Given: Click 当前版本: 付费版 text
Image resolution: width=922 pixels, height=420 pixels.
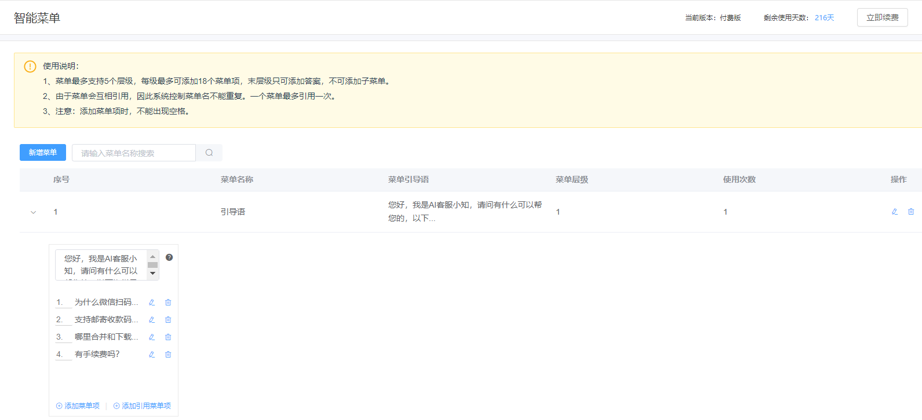Looking at the screenshot, I should coord(713,18).
